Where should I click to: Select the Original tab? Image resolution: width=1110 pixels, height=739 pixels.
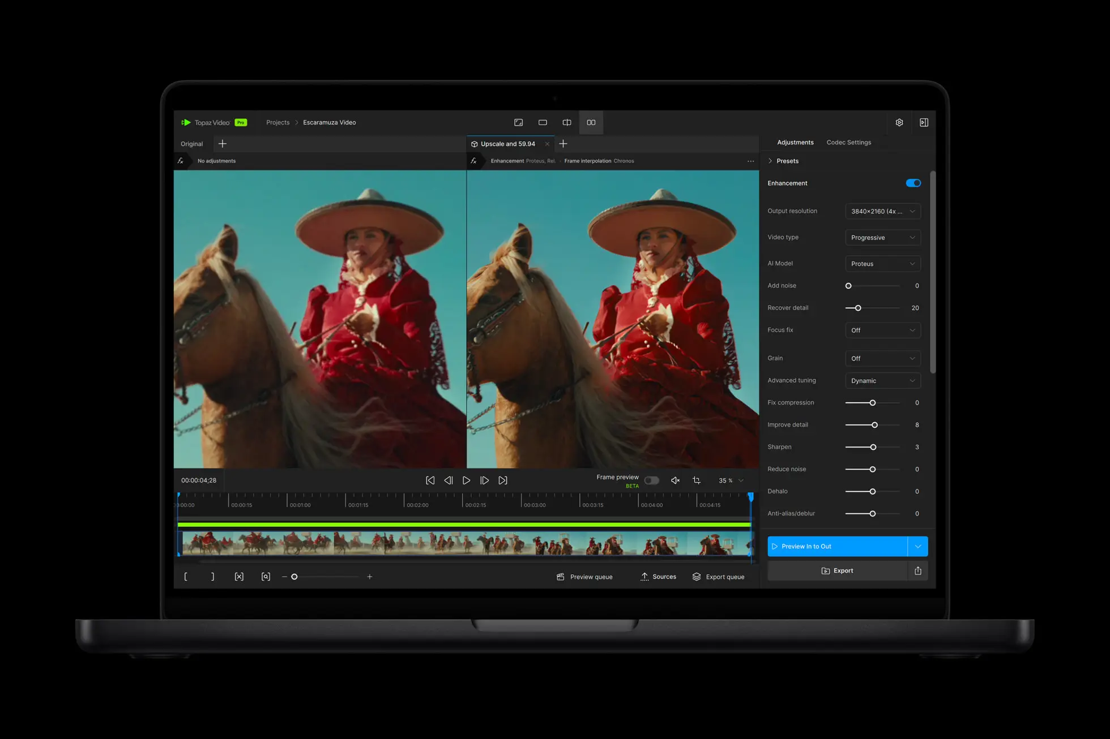[x=191, y=144]
